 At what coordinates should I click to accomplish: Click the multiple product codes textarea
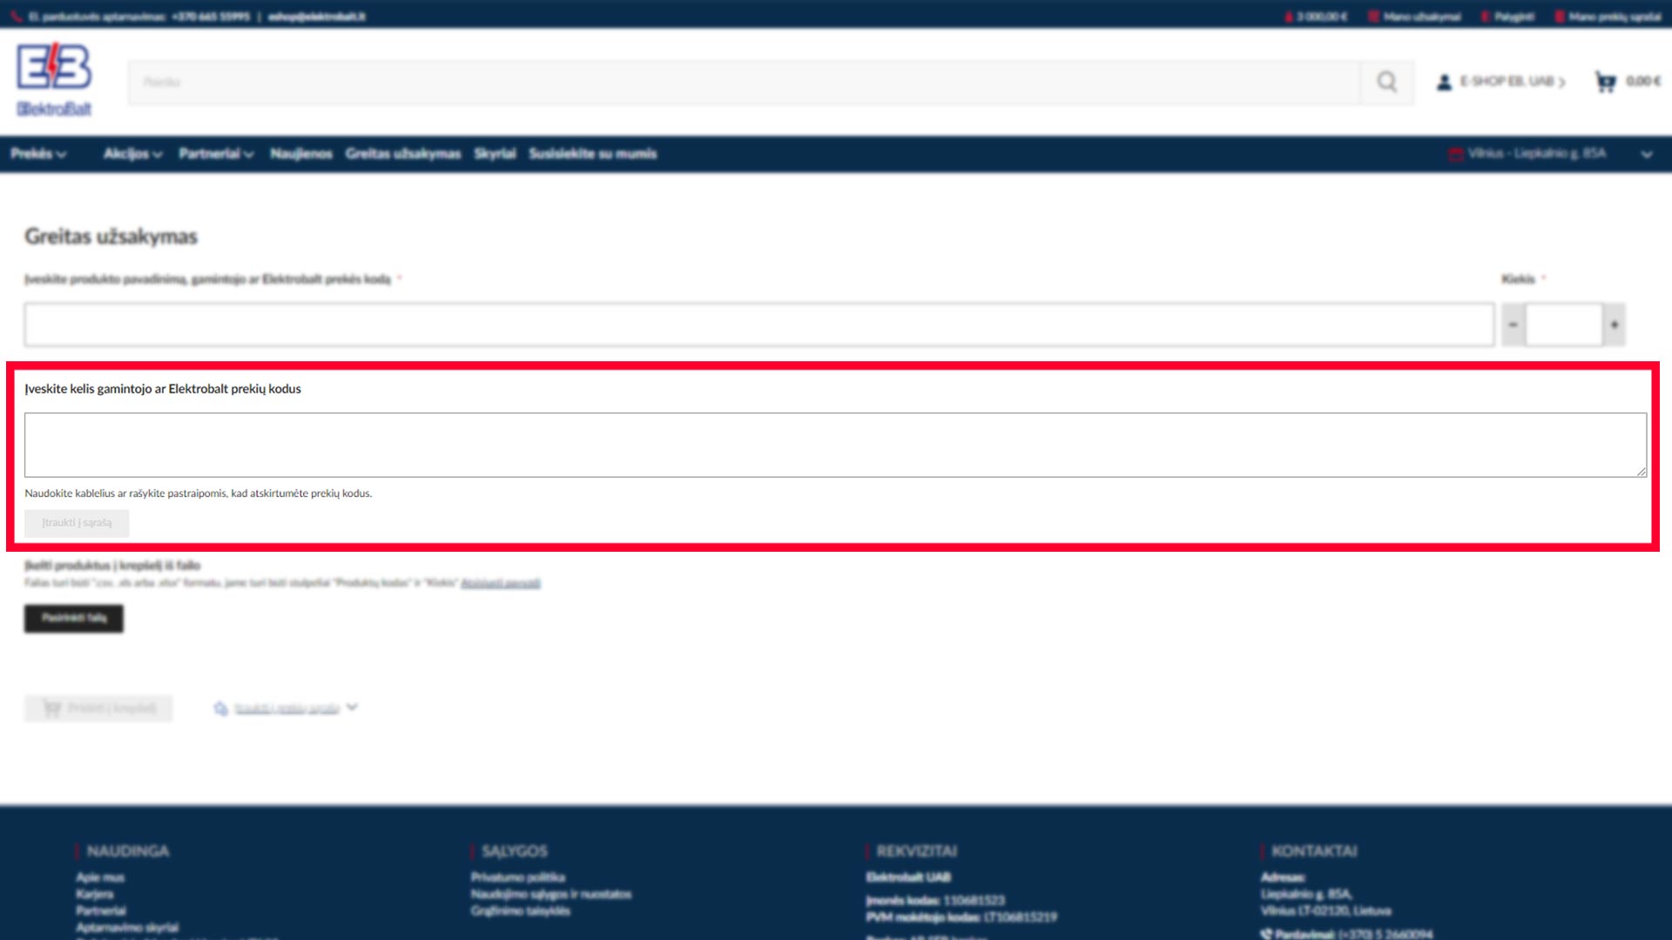(834, 445)
